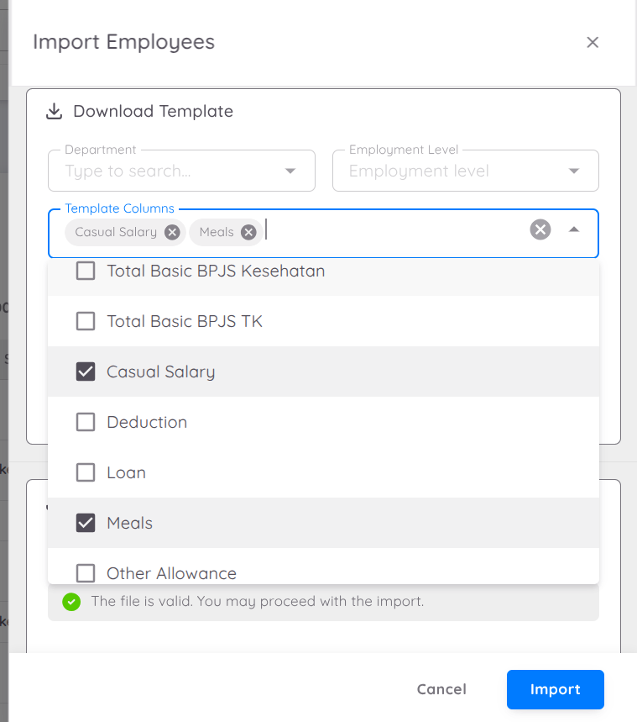
Task: Expand the Department dropdown arrow
Action: point(290,171)
